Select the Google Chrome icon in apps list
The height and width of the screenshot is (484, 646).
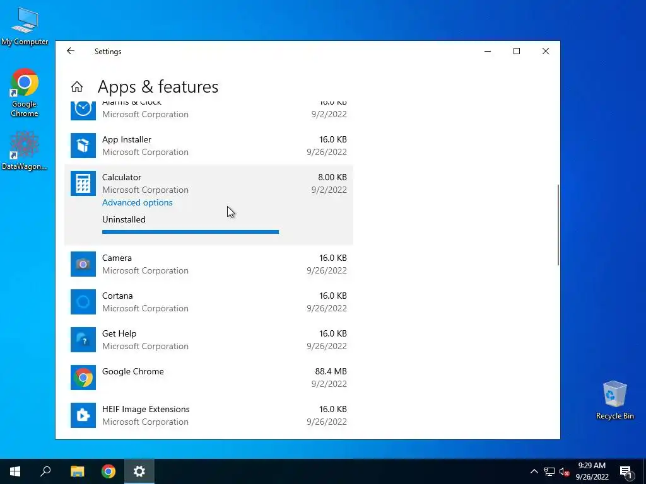pos(83,377)
